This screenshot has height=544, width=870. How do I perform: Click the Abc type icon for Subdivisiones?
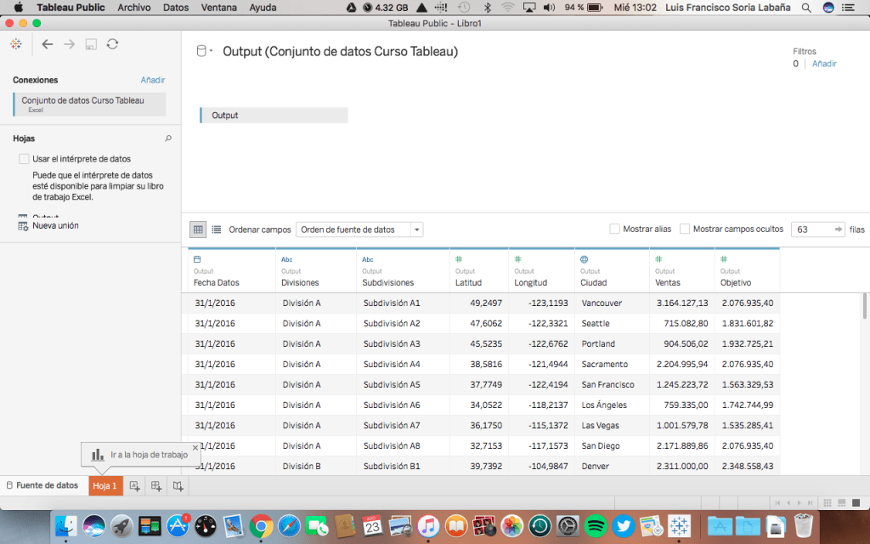368,259
